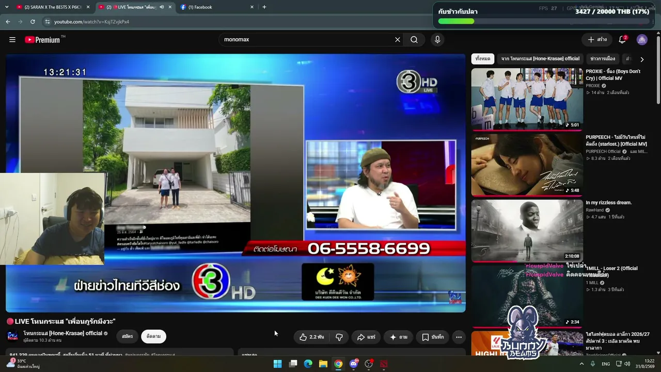
Task: Open the YouTube guide hamburger menu
Action: [12, 40]
